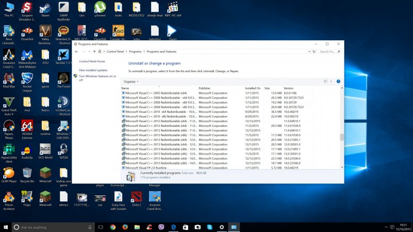Launch DCS World desktop icon
The width and height of the screenshot is (413, 232).
click(45, 152)
